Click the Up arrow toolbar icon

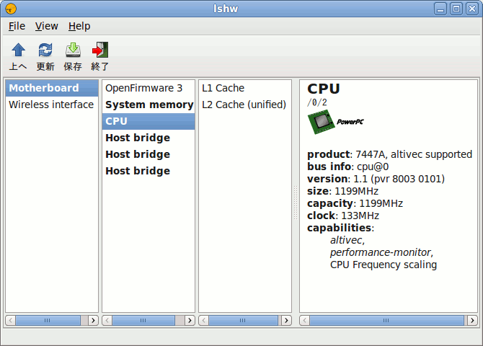point(18,50)
